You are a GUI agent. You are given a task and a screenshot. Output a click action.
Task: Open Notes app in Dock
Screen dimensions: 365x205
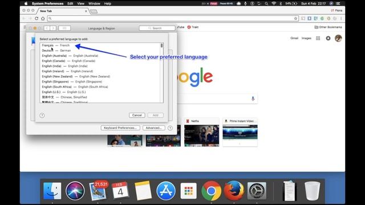pos(143,191)
